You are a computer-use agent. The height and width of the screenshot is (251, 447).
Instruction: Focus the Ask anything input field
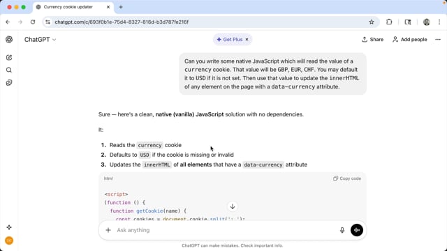pos(225,230)
